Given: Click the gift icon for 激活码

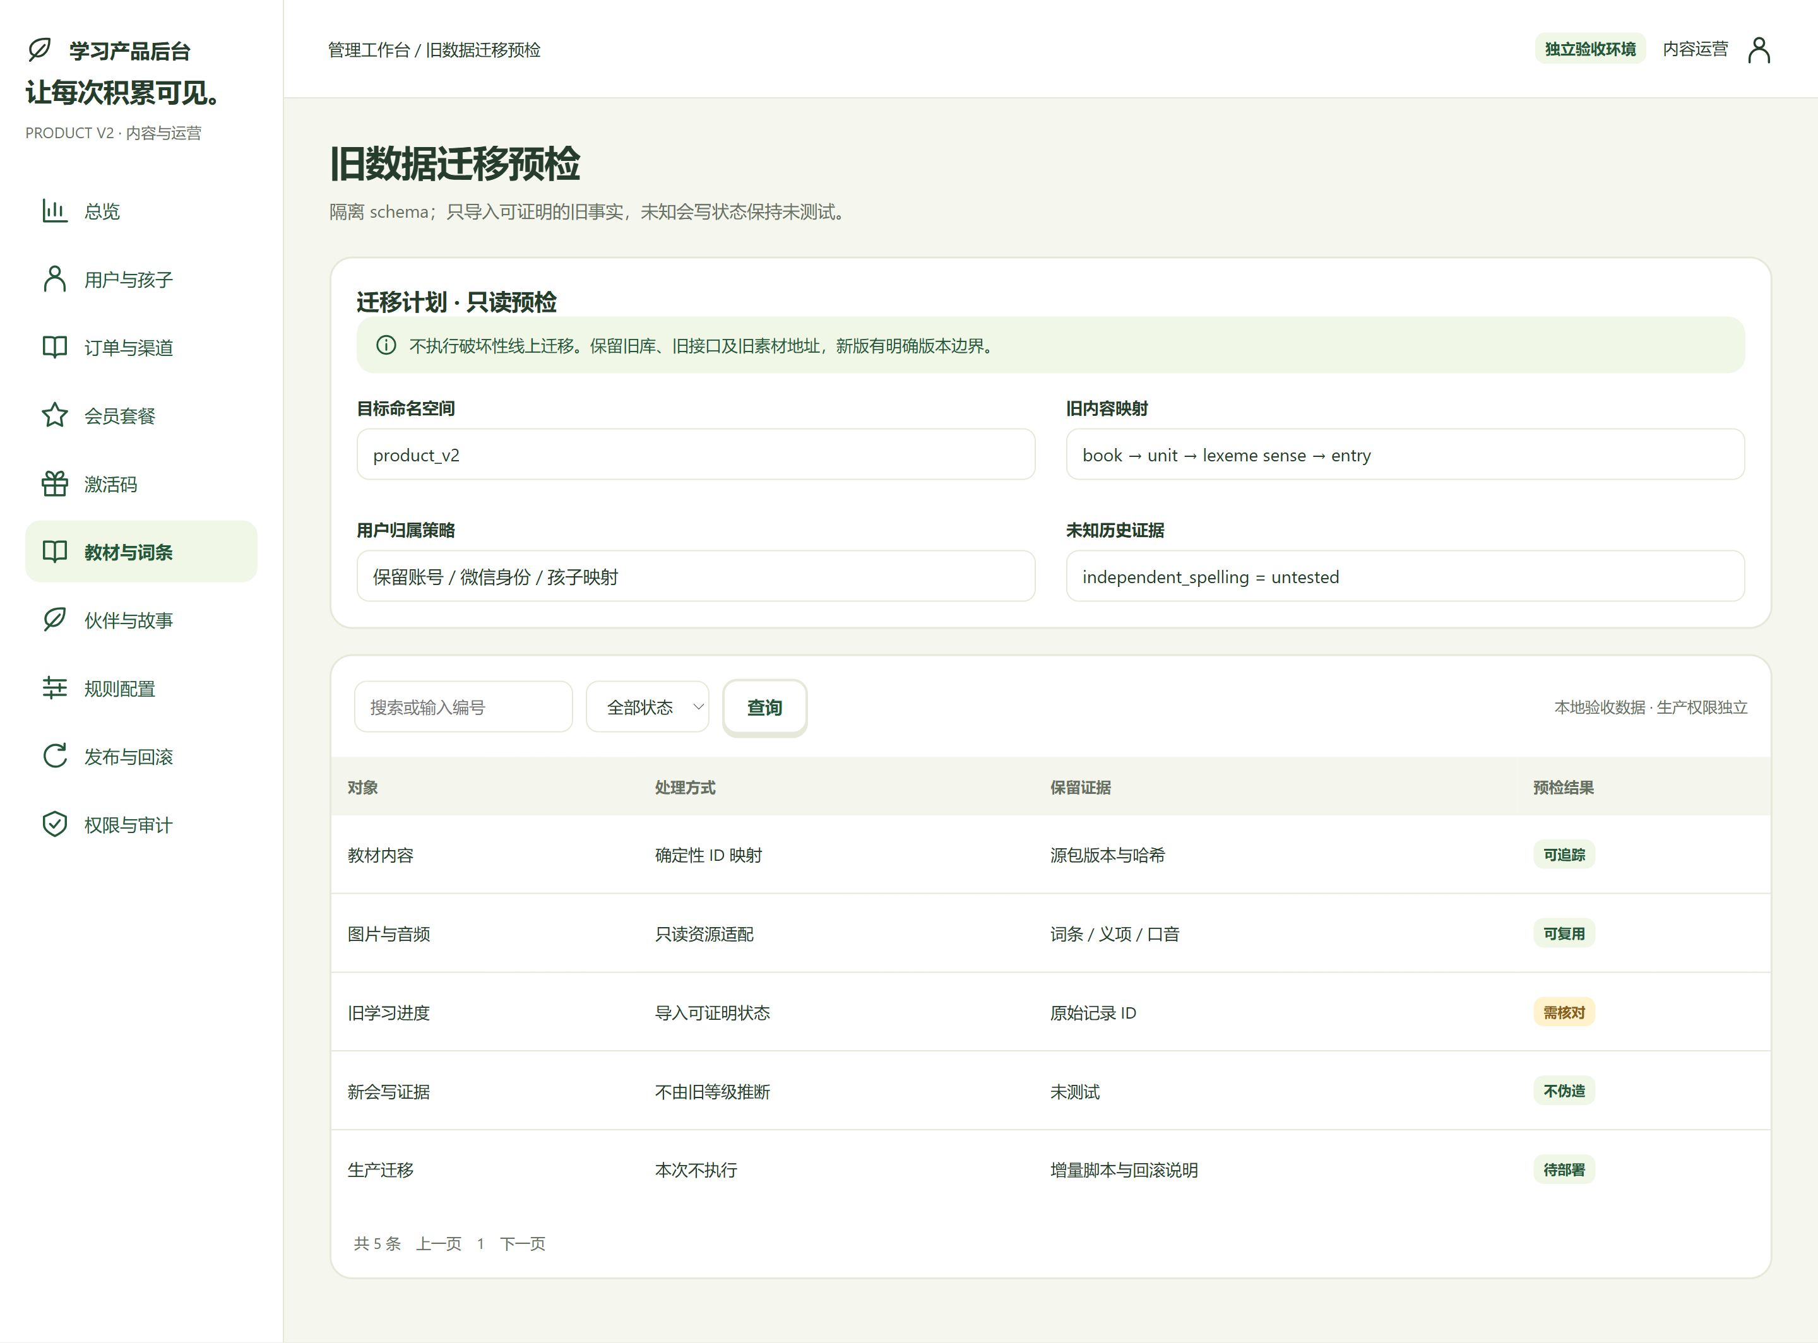Looking at the screenshot, I should tap(54, 483).
